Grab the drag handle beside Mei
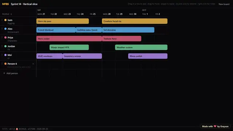 point(2,55)
